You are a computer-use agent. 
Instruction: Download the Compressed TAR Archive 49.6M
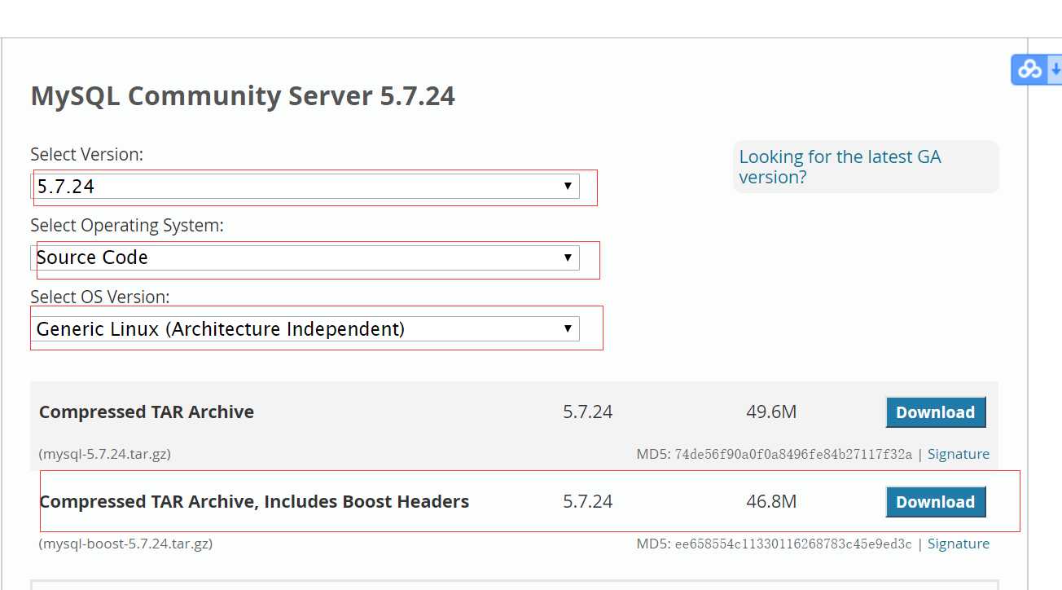(x=936, y=412)
